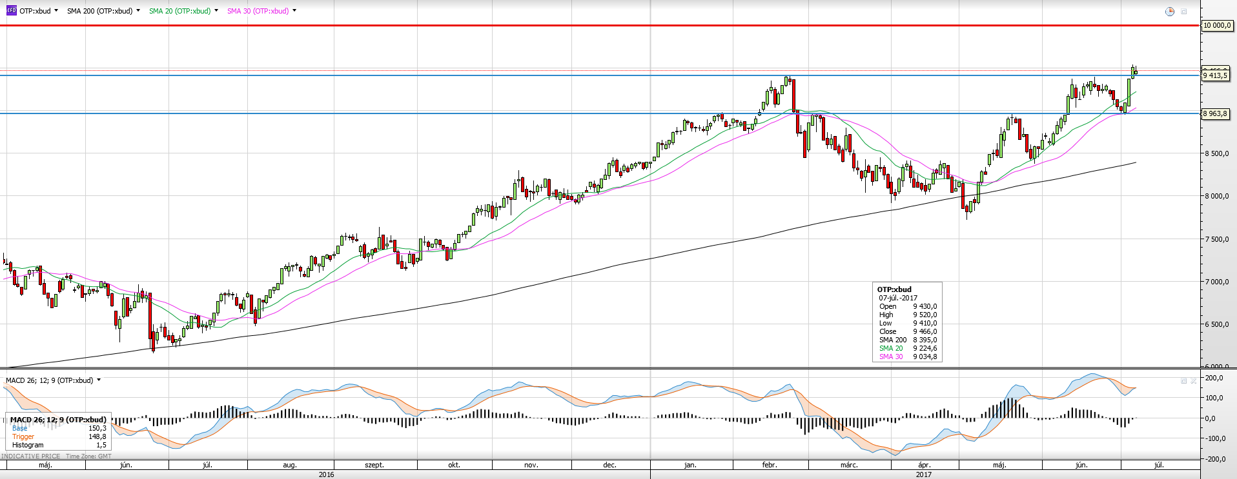Click the Open 9 430,0 value in data box
The image size is (1237, 479).
tap(925, 306)
